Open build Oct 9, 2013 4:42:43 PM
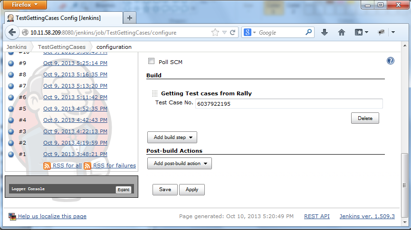411x230 pixels. tap(75, 120)
